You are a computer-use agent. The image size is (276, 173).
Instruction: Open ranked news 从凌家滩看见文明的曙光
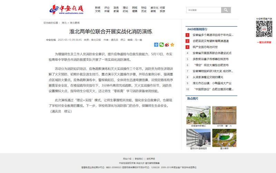click(208, 77)
